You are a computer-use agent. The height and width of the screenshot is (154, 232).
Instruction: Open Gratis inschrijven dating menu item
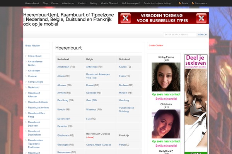[x=157, y=3]
